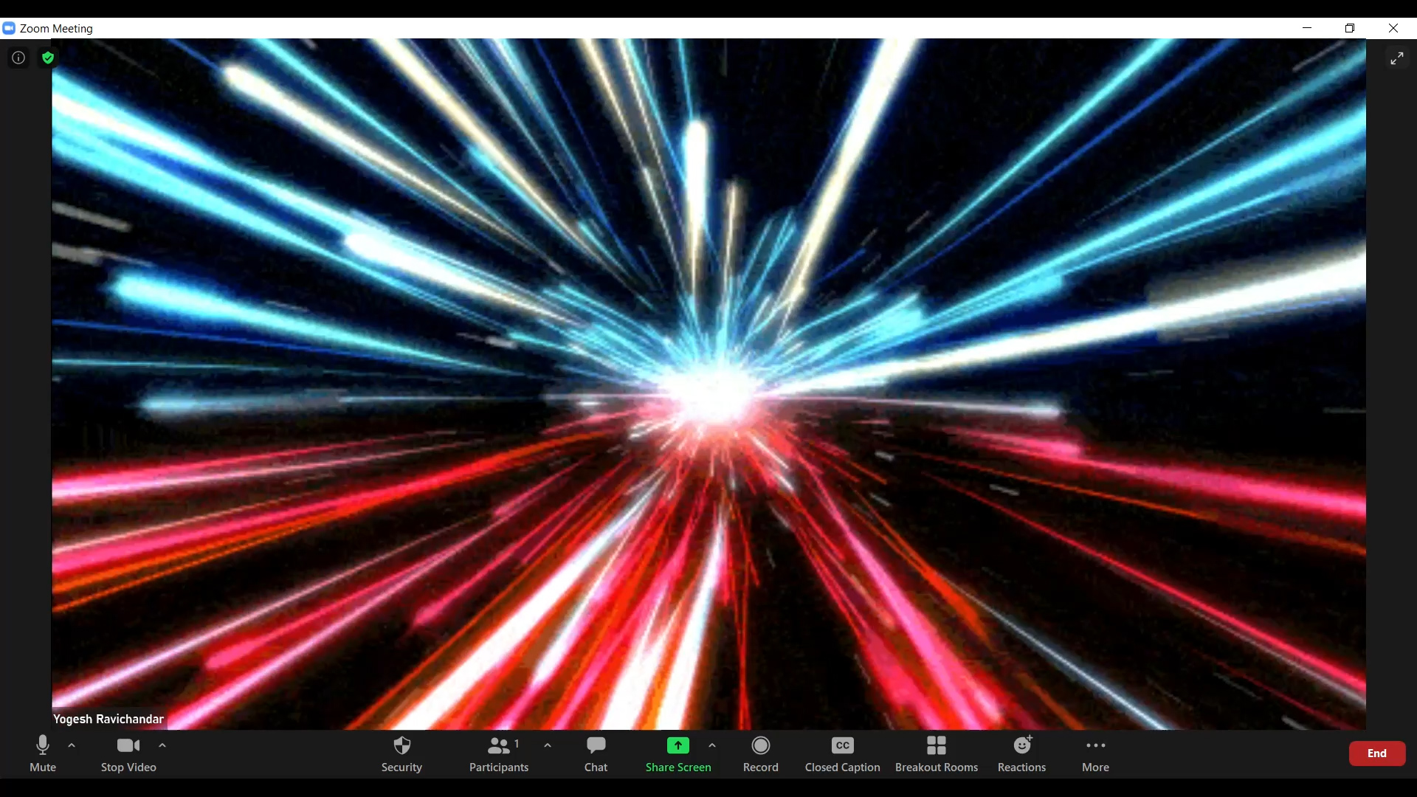
Task: Click the Yogesh Ravichandar name label
Action: 108,719
